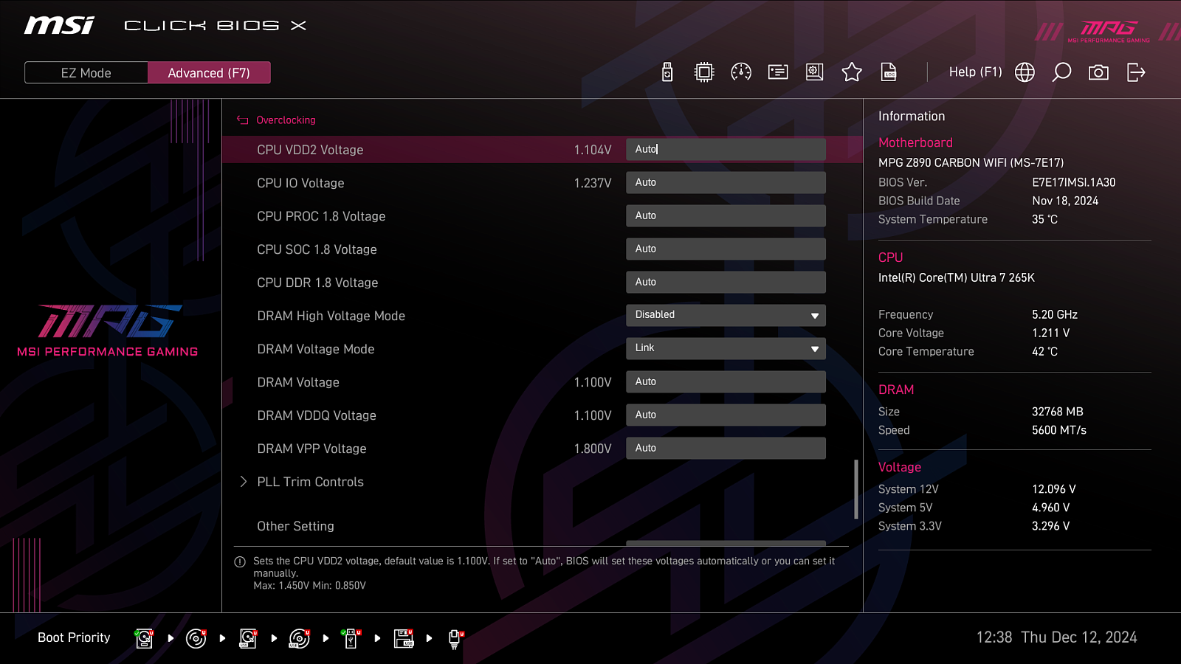This screenshot has height=664, width=1181.
Task: Open search with the magnifier icon
Action: pyautogui.click(x=1061, y=72)
